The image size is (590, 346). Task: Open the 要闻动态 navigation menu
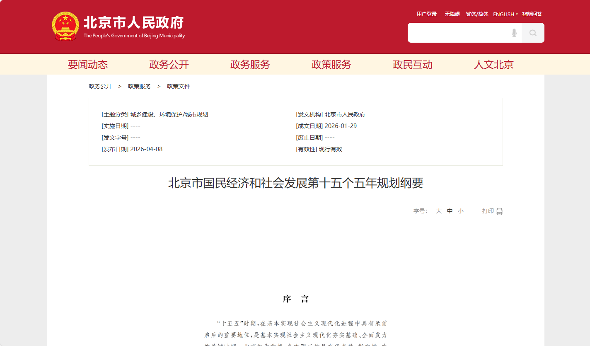88,65
